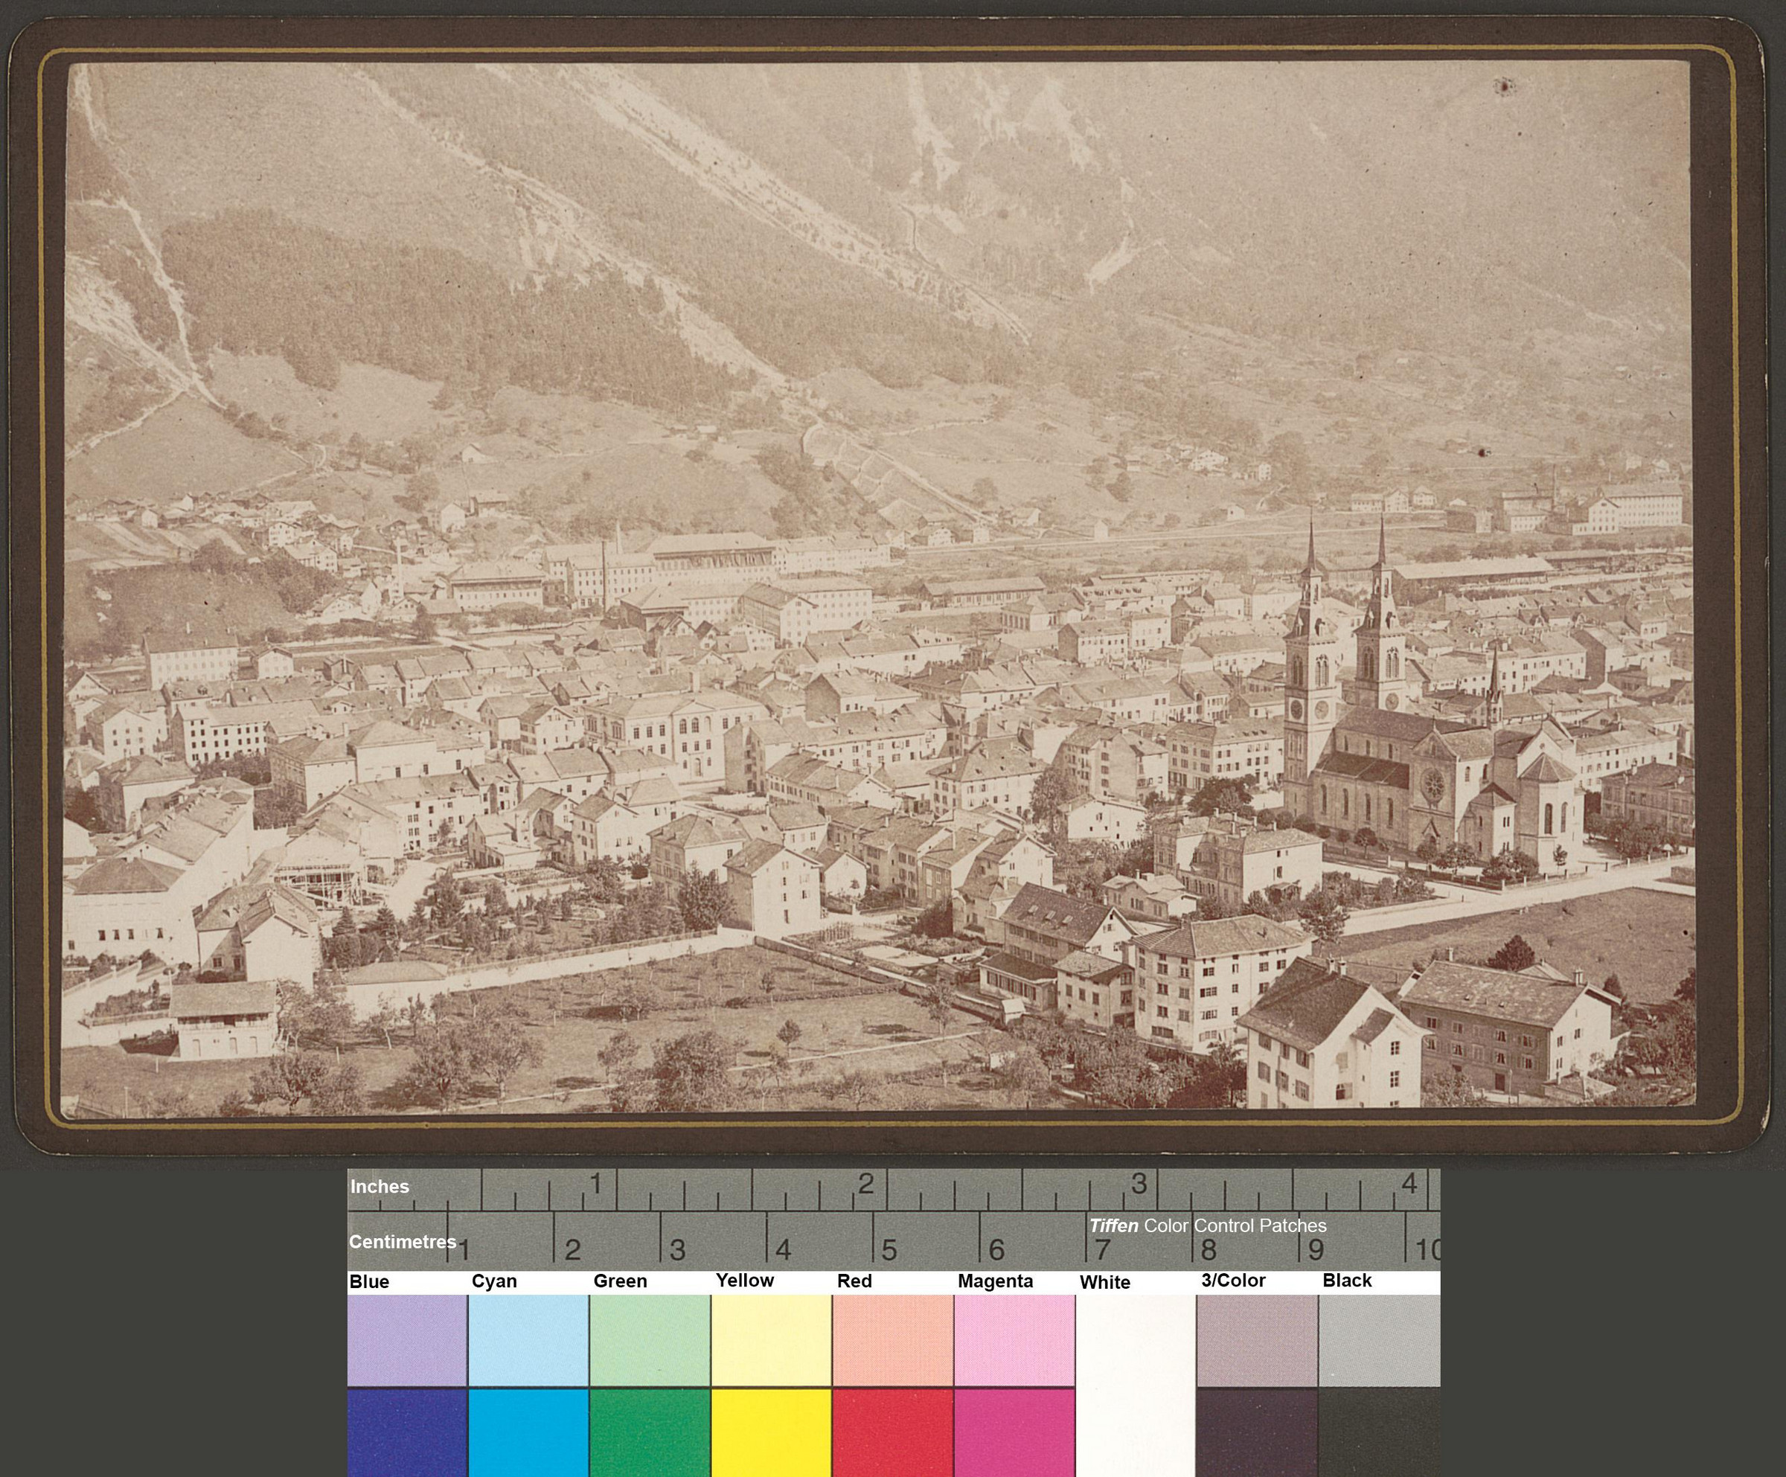Click the light 3/Color gray-mauve patch
The image size is (1786, 1477).
point(1257,1340)
